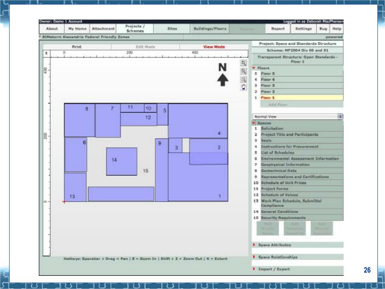385x289 pixels.
Task: Open the Sites tab
Action: pyautogui.click(x=172, y=29)
